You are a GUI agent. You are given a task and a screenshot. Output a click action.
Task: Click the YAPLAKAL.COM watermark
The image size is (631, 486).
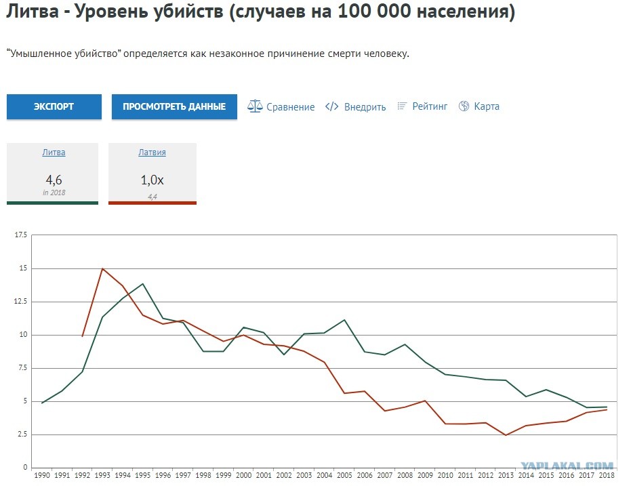coord(567,466)
